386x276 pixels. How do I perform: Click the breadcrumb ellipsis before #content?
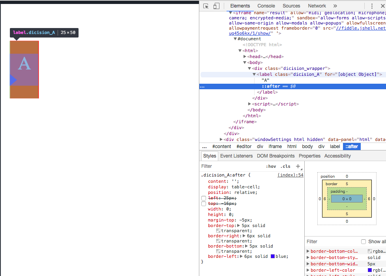point(204,146)
